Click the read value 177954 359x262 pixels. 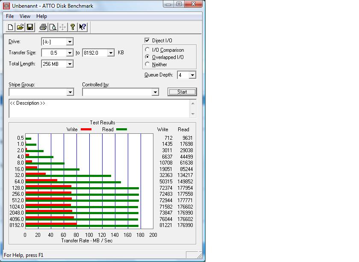coord(185,188)
